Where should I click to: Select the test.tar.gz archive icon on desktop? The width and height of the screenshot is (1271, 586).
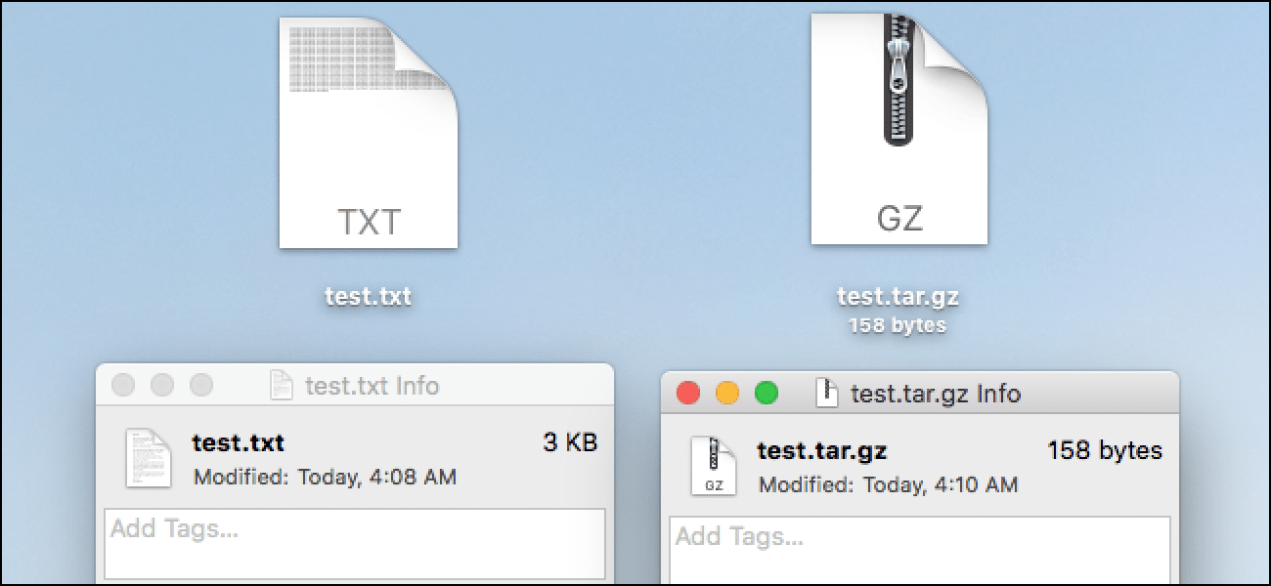coord(898,129)
